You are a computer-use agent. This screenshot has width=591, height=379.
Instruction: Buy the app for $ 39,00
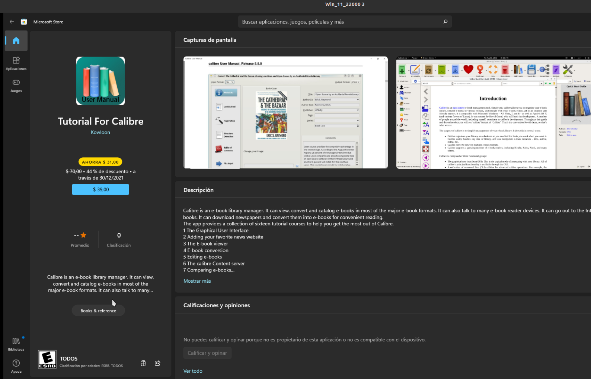[100, 189]
